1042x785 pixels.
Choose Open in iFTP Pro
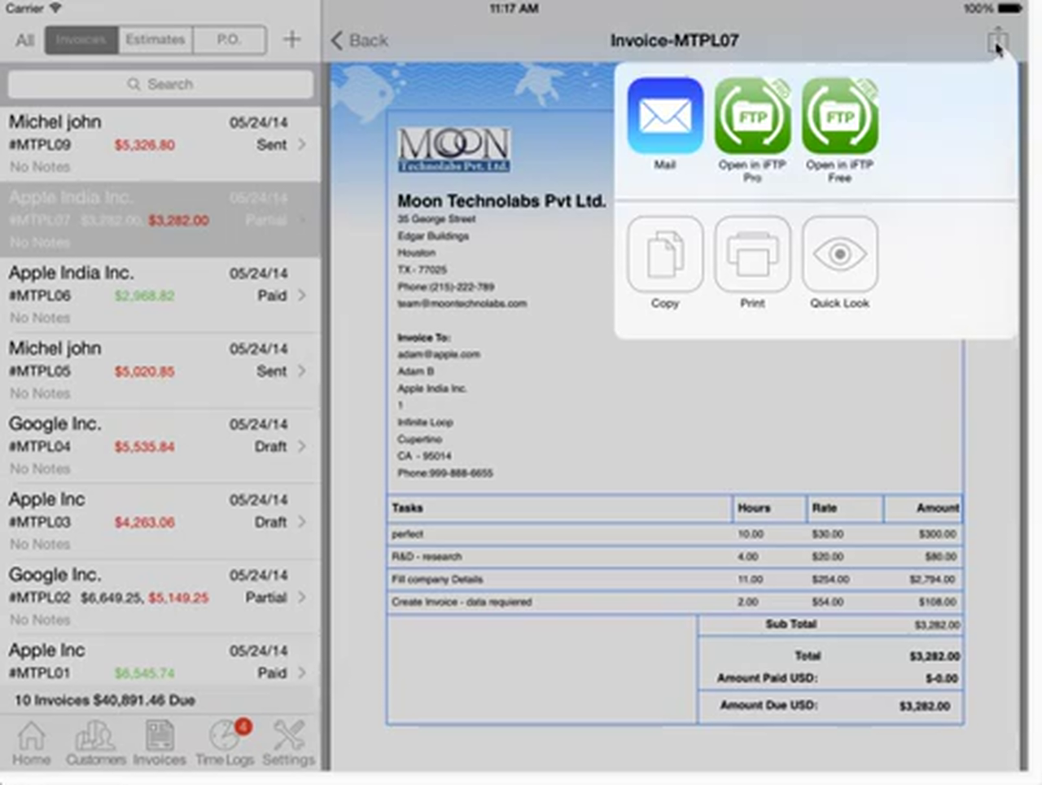click(x=752, y=116)
